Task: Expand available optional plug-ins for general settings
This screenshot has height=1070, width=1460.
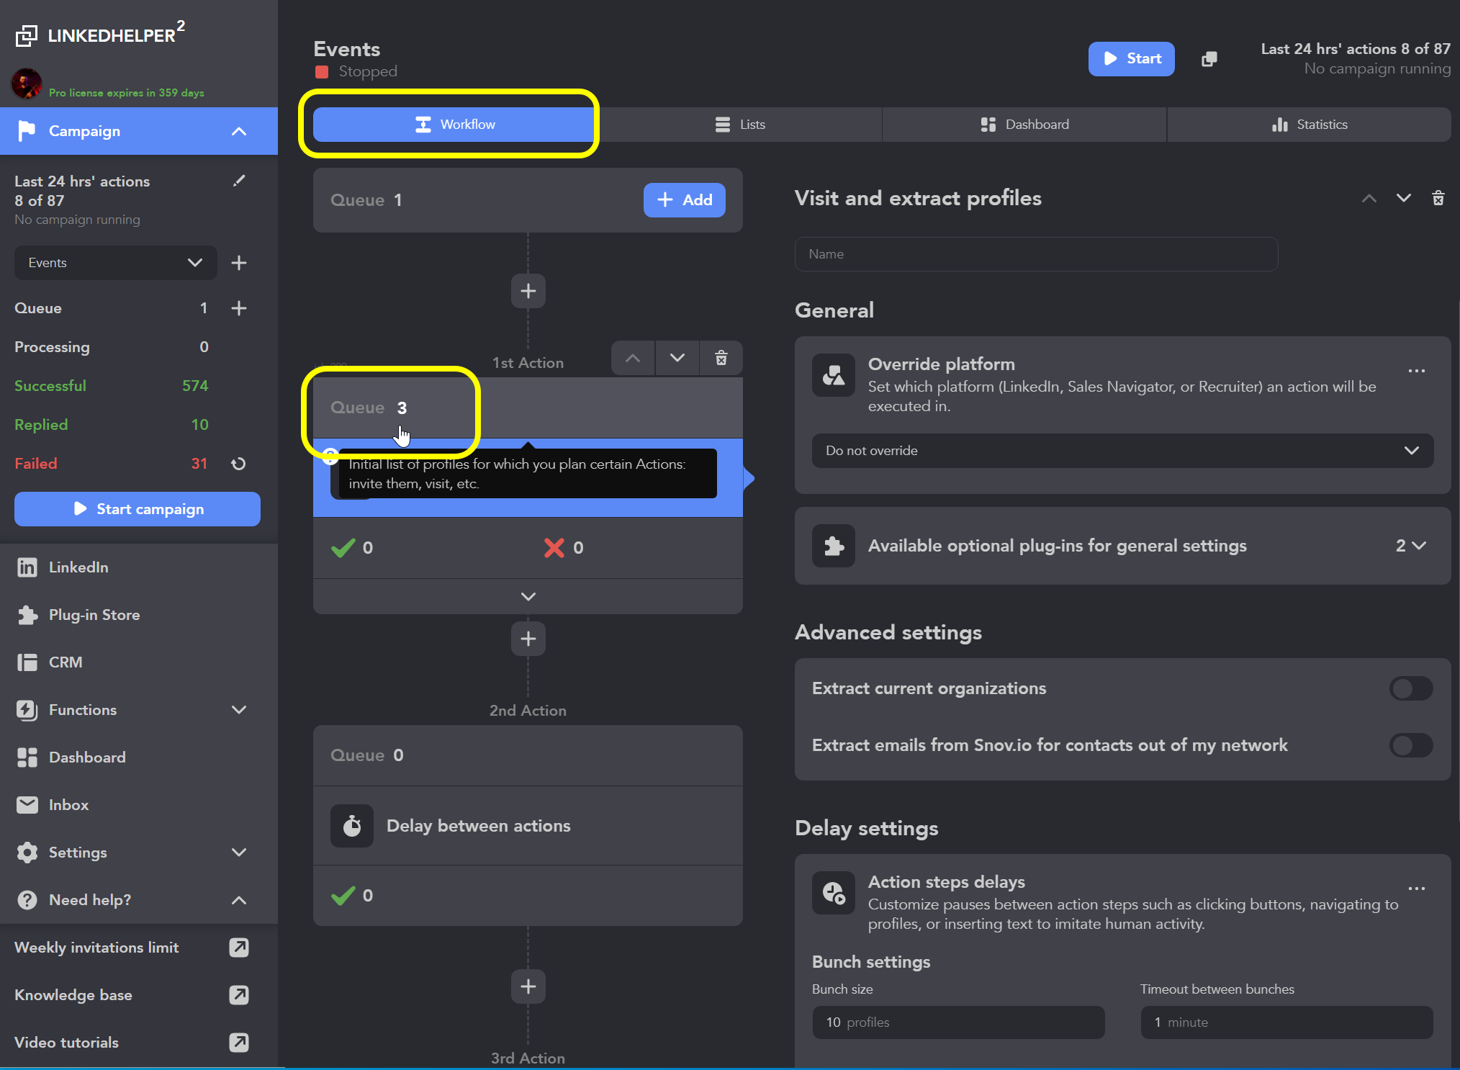Action: [1122, 546]
